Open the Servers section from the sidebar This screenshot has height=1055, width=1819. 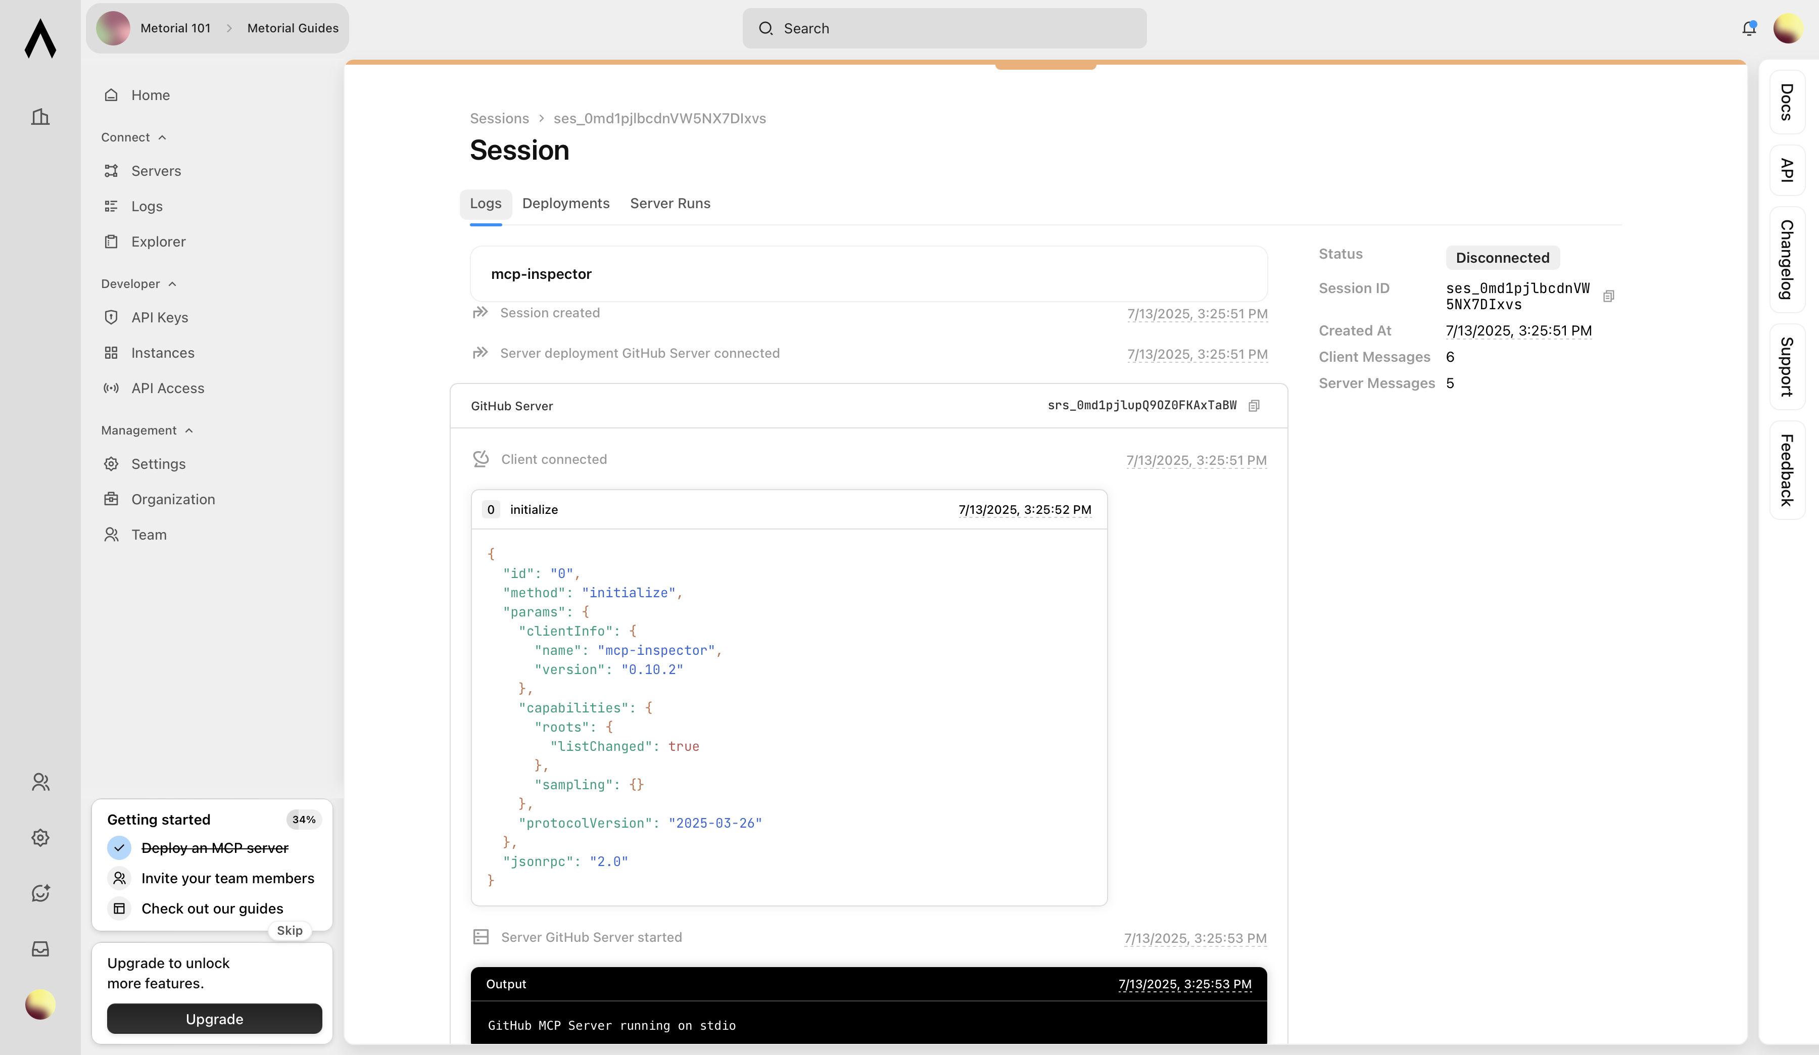tap(156, 171)
